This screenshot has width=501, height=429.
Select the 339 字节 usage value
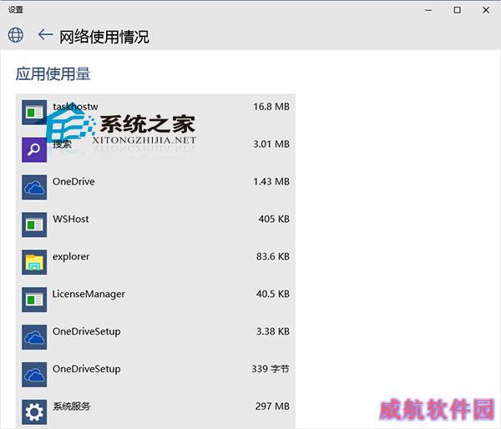pyautogui.click(x=271, y=369)
